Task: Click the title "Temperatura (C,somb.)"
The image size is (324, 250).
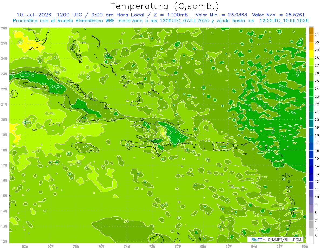Action: pyautogui.click(x=165, y=6)
